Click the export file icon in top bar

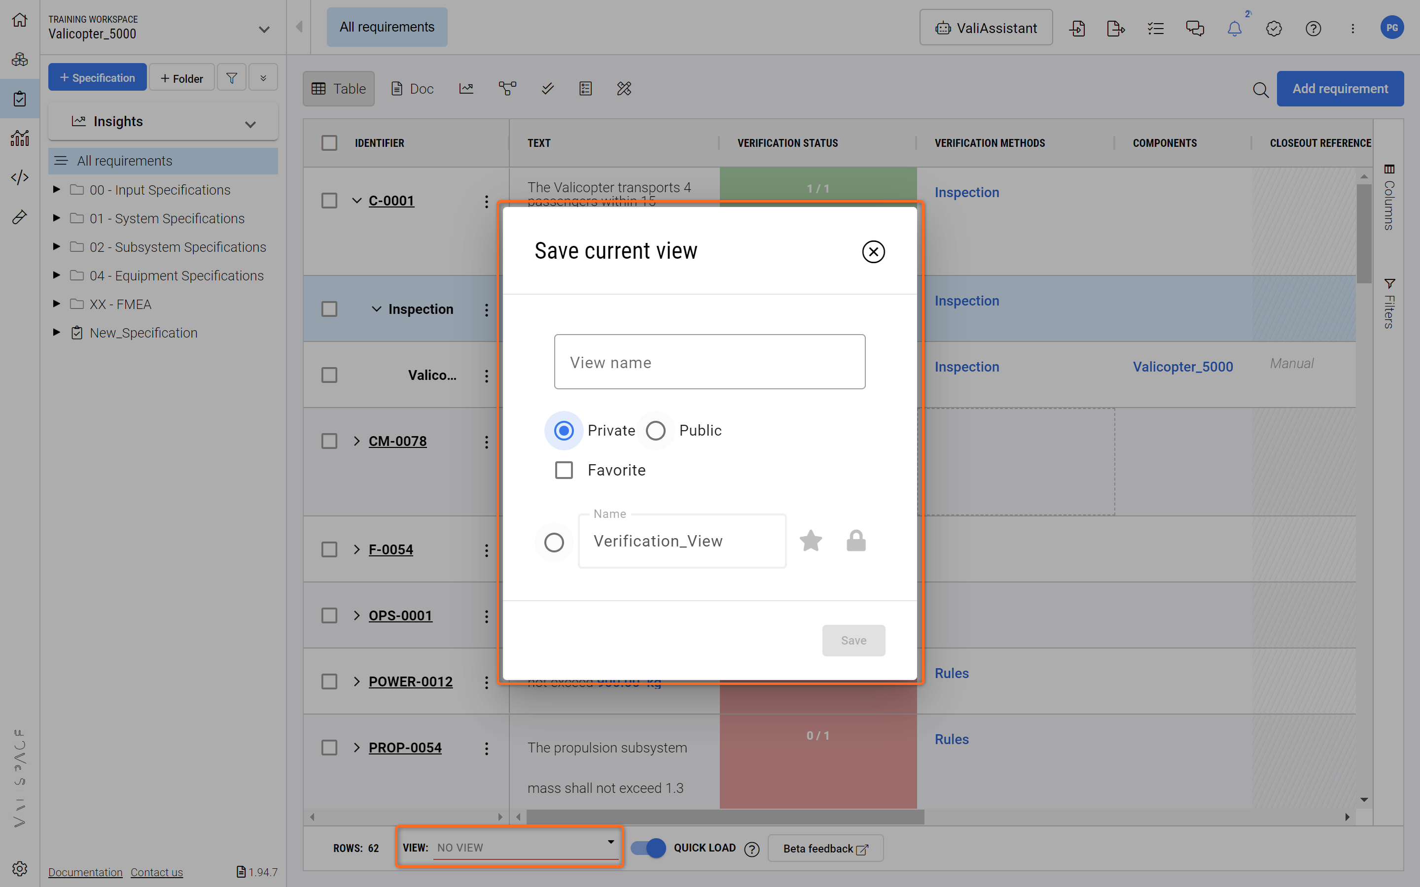click(1115, 28)
